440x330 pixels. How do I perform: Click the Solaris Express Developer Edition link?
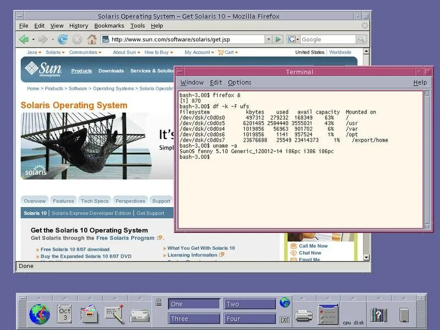91,213
